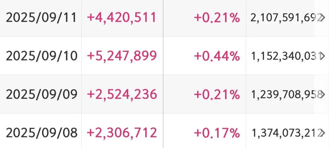This screenshot has height=148, width=329.
Task: Click the +0.21% rate for 2025/09/09
Action: pos(217,95)
